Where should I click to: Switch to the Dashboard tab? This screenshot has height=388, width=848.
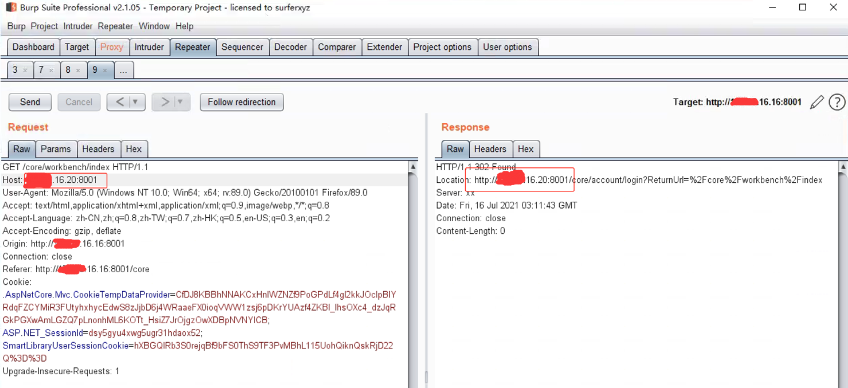[x=33, y=47]
